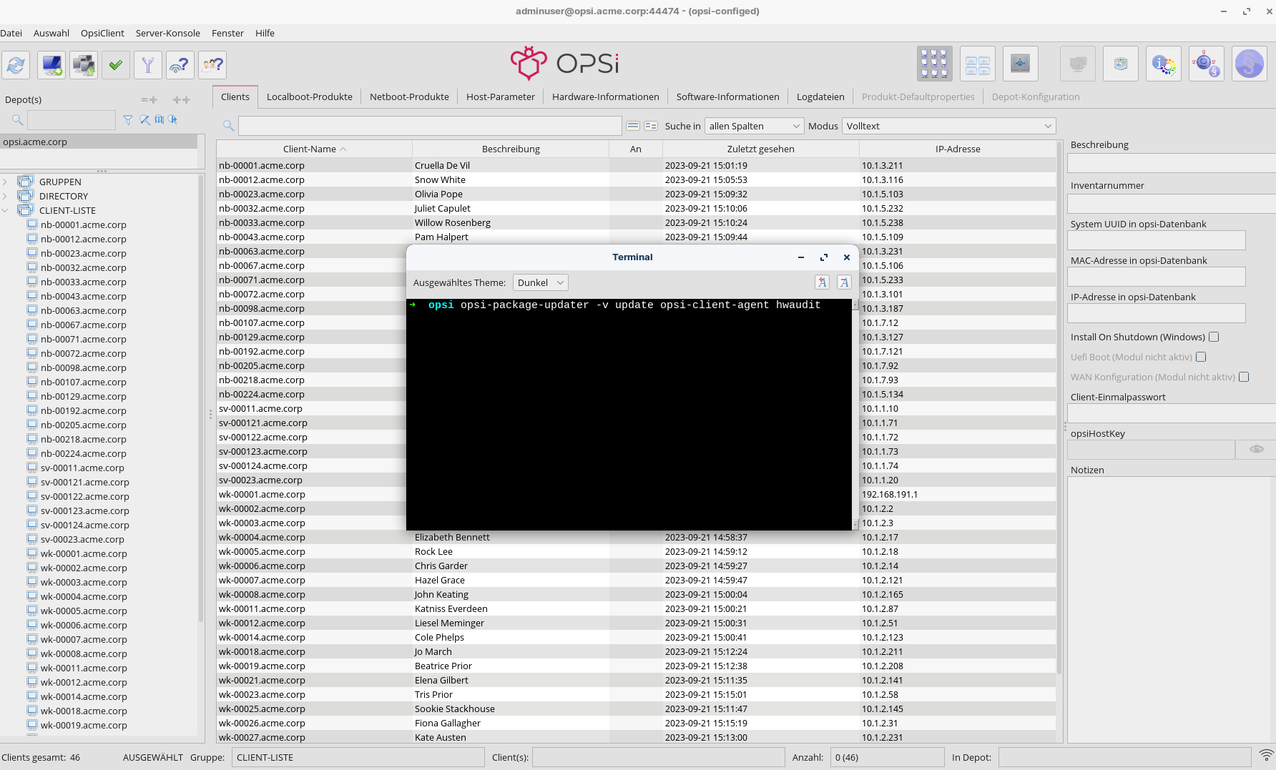This screenshot has width=1276, height=770.
Task: Open the Datei menu
Action: click(11, 33)
